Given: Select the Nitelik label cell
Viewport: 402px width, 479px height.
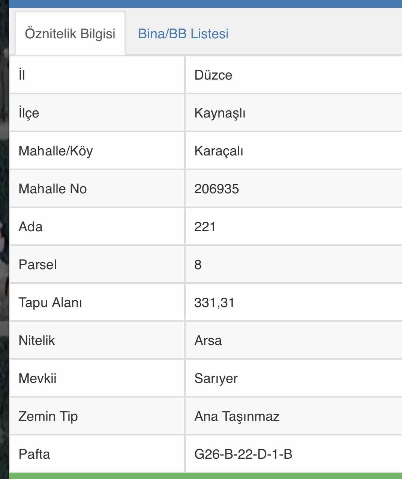Looking at the screenshot, I should 37,340.
